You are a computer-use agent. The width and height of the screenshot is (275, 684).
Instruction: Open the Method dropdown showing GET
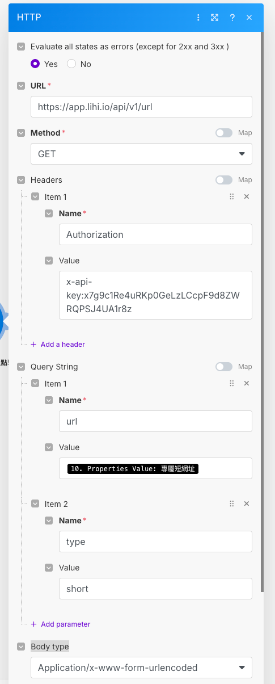pos(141,154)
